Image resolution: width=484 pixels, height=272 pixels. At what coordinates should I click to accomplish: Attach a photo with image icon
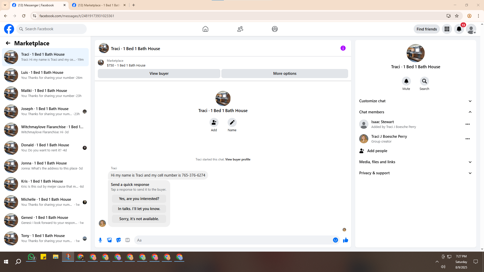(x=109, y=240)
